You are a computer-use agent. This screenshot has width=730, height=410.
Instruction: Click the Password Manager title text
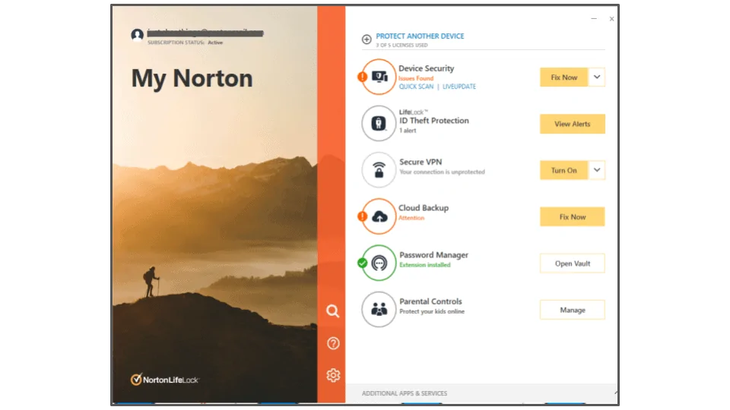tap(433, 255)
